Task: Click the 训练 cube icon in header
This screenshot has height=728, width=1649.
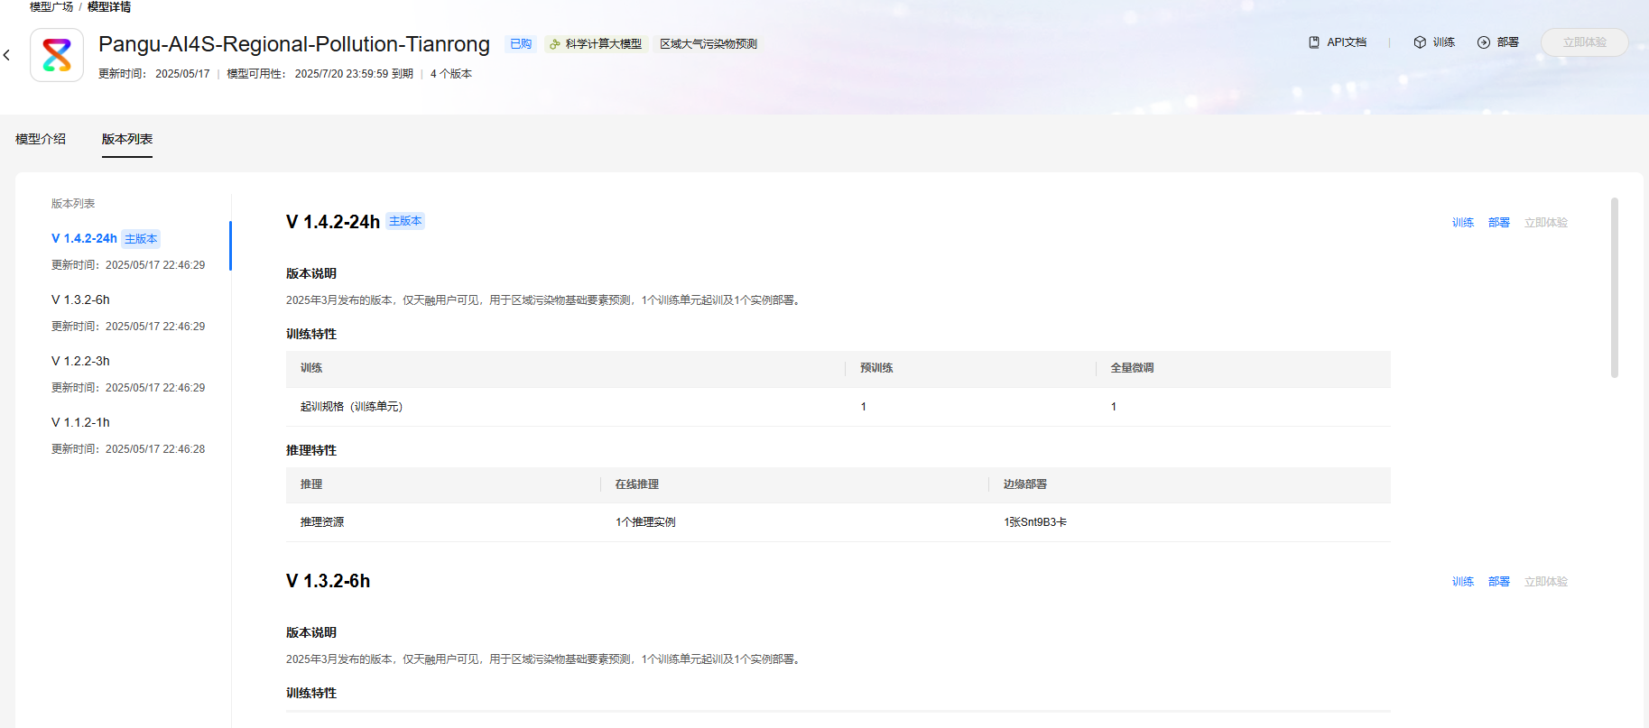Action: 1420,42
